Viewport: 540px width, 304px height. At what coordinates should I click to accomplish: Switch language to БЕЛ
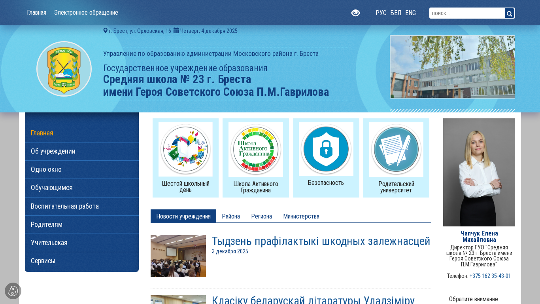click(396, 13)
